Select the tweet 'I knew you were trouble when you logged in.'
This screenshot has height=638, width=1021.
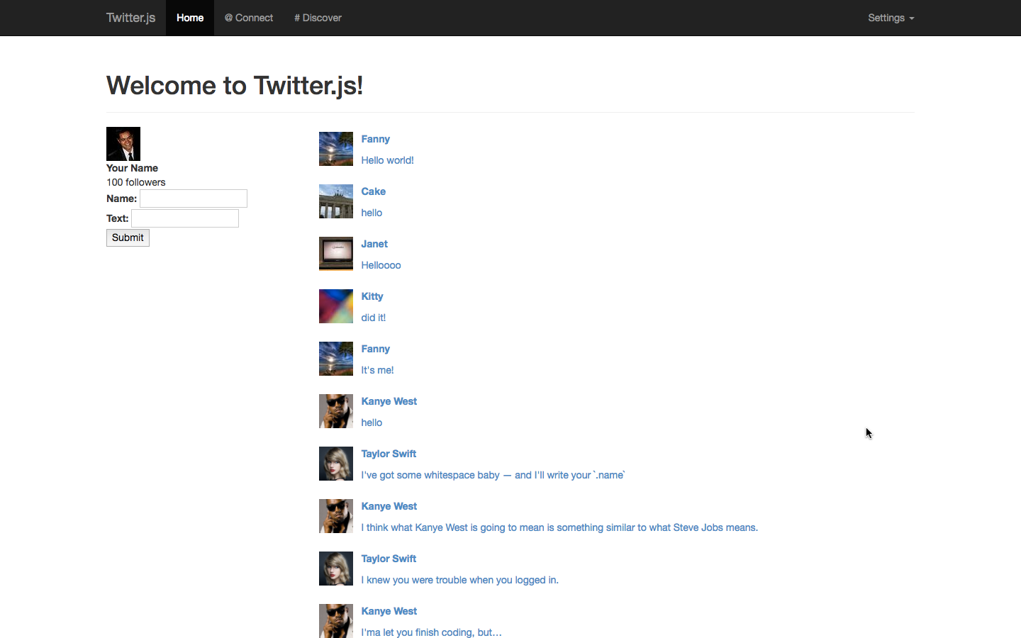460,580
